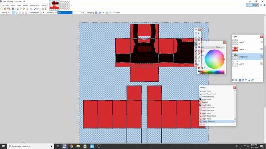
Task: Click the Finish button
Action: pyautogui.click(x=116, y=13)
